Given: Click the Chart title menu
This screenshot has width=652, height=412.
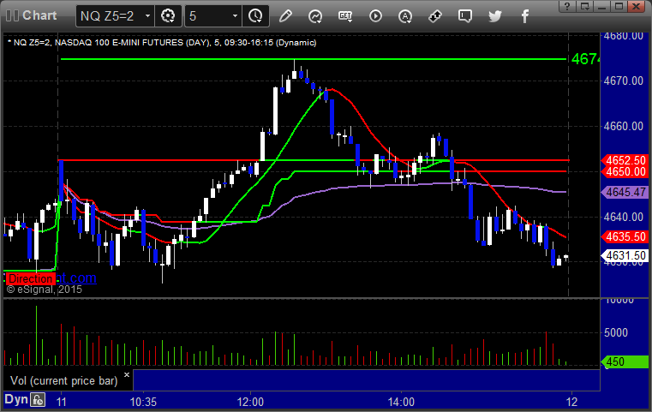Looking at the screenshot, I should pyautogui.click(x=31, y=15).
